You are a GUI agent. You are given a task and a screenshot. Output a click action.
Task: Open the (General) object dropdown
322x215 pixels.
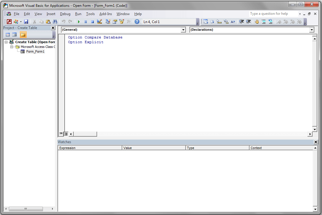[x=183, y=30]
